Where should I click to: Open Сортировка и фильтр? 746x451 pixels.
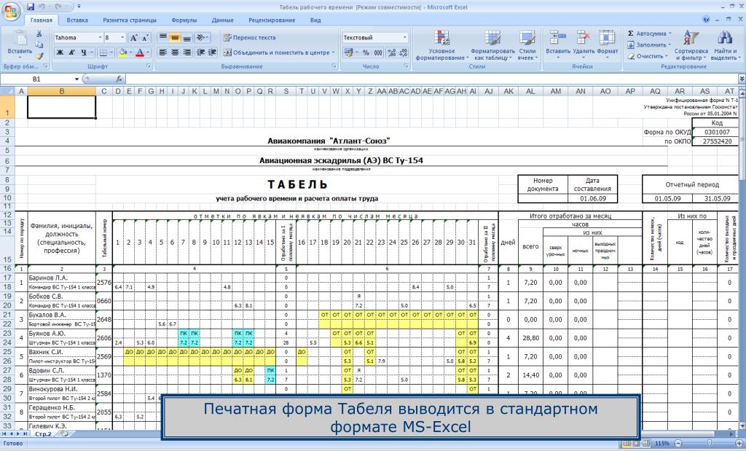tap(691, 45)
